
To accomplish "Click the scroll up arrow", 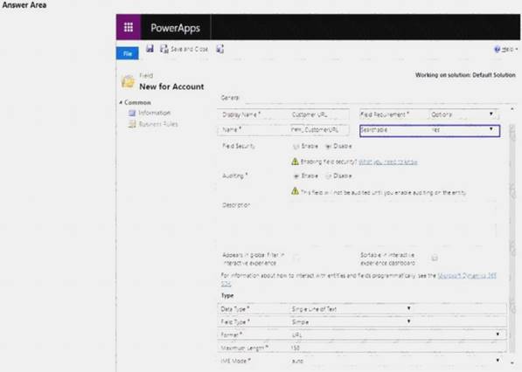I will click(x=512, y=109).
